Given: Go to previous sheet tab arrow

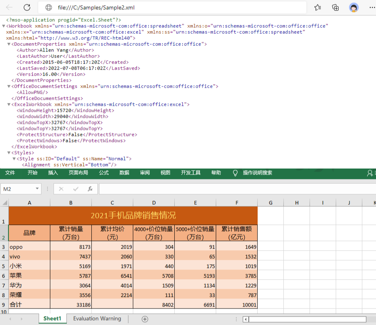Looking at the screenshot, I should pos(10,319).
